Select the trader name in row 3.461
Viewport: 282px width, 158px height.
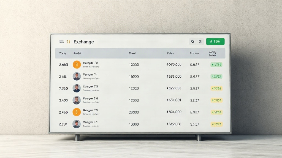[x=90, y=75]
